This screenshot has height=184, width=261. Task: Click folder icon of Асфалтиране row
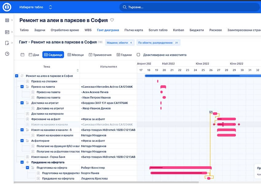[27, 141]
